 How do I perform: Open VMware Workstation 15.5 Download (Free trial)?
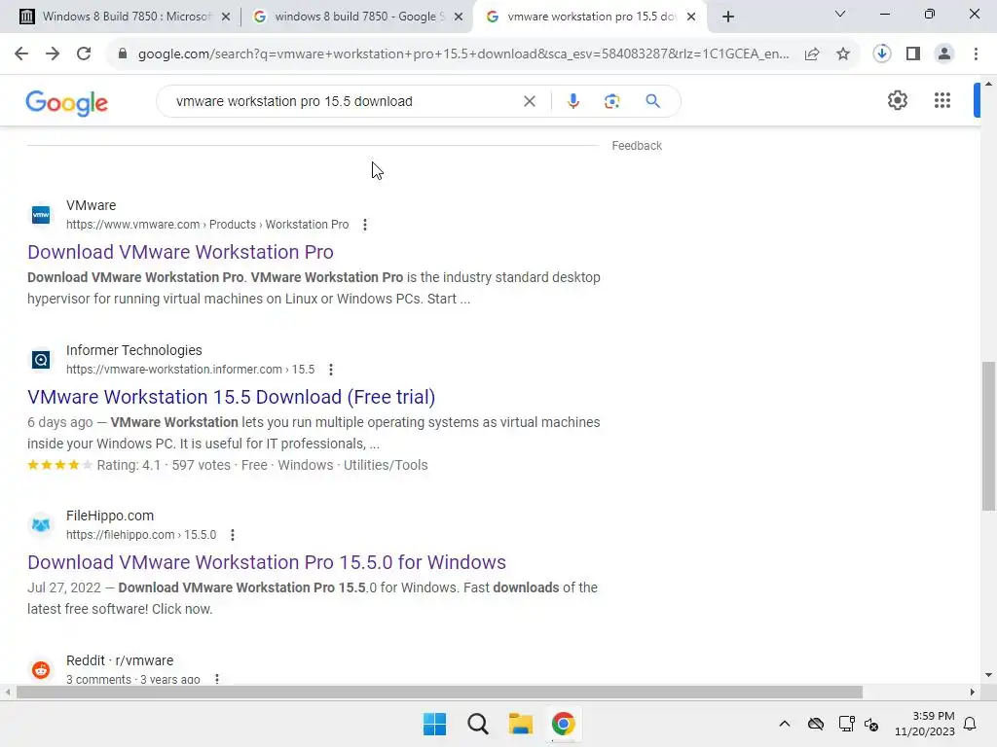[x=232, y=397]
